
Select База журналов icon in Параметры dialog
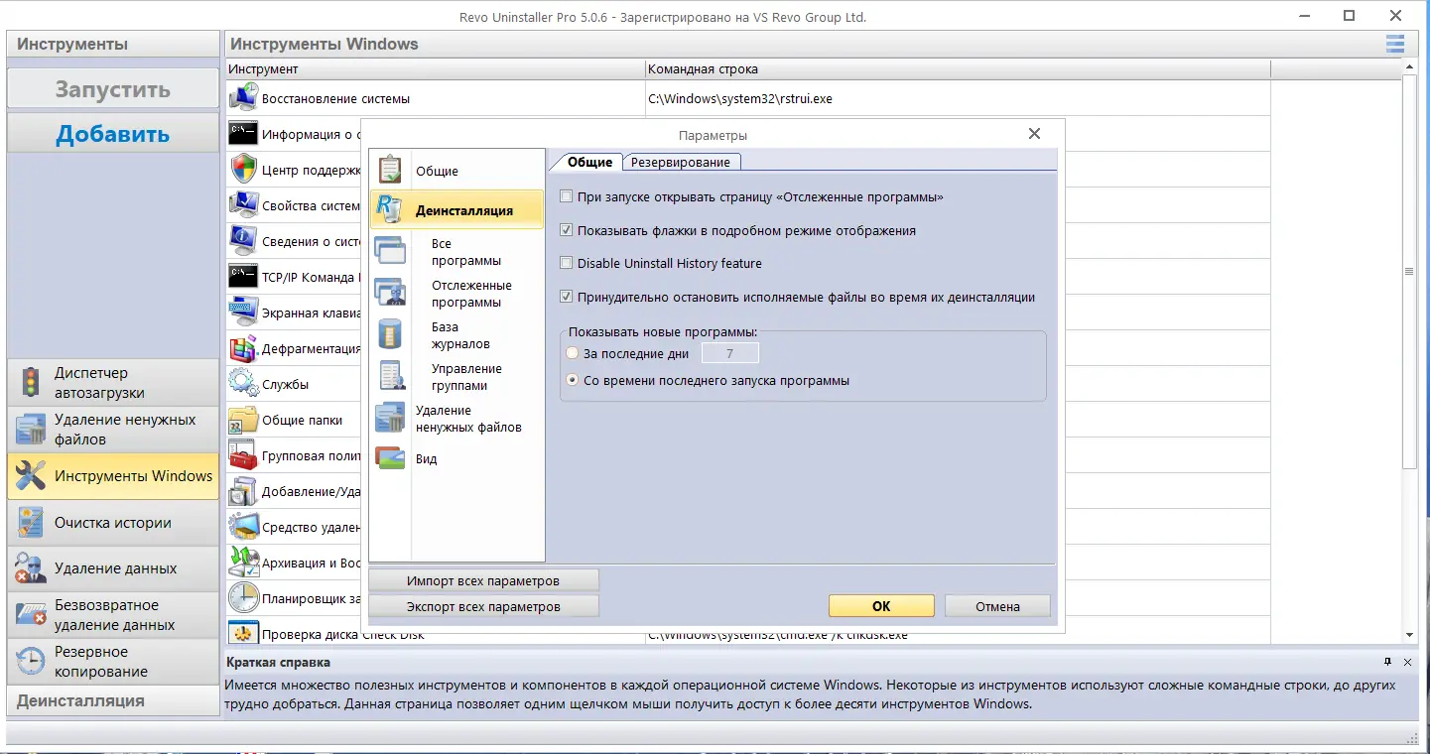(x=390, y=334)
